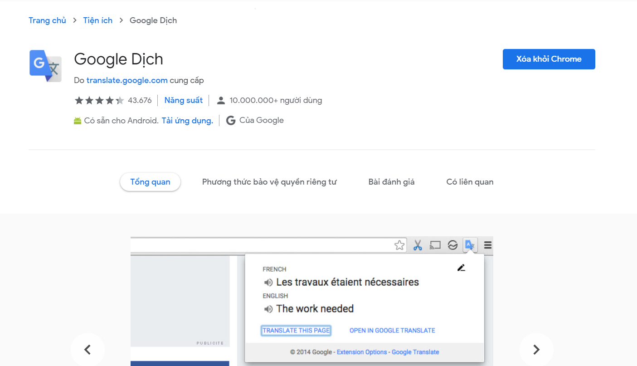The image size is (637, 366).
Task: Click the Của Google label
Action: click(262, 121)
